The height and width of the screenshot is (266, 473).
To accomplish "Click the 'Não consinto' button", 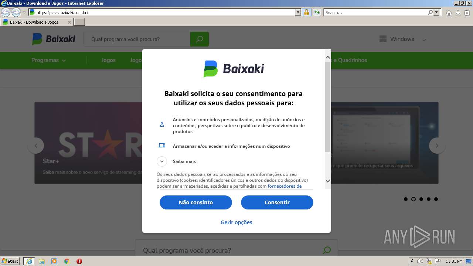I will tap(196, 202).
